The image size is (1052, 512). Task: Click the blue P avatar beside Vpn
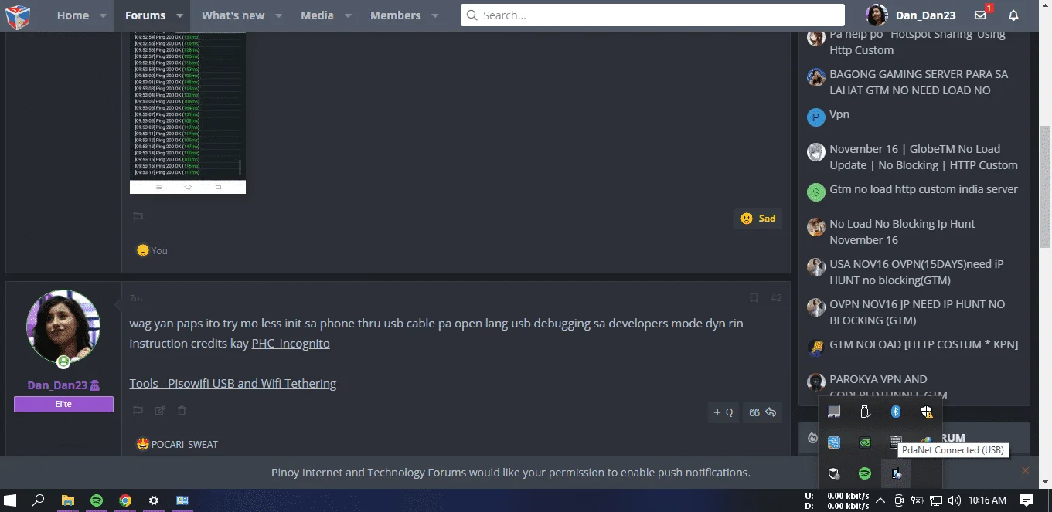[x=816, y=117]
